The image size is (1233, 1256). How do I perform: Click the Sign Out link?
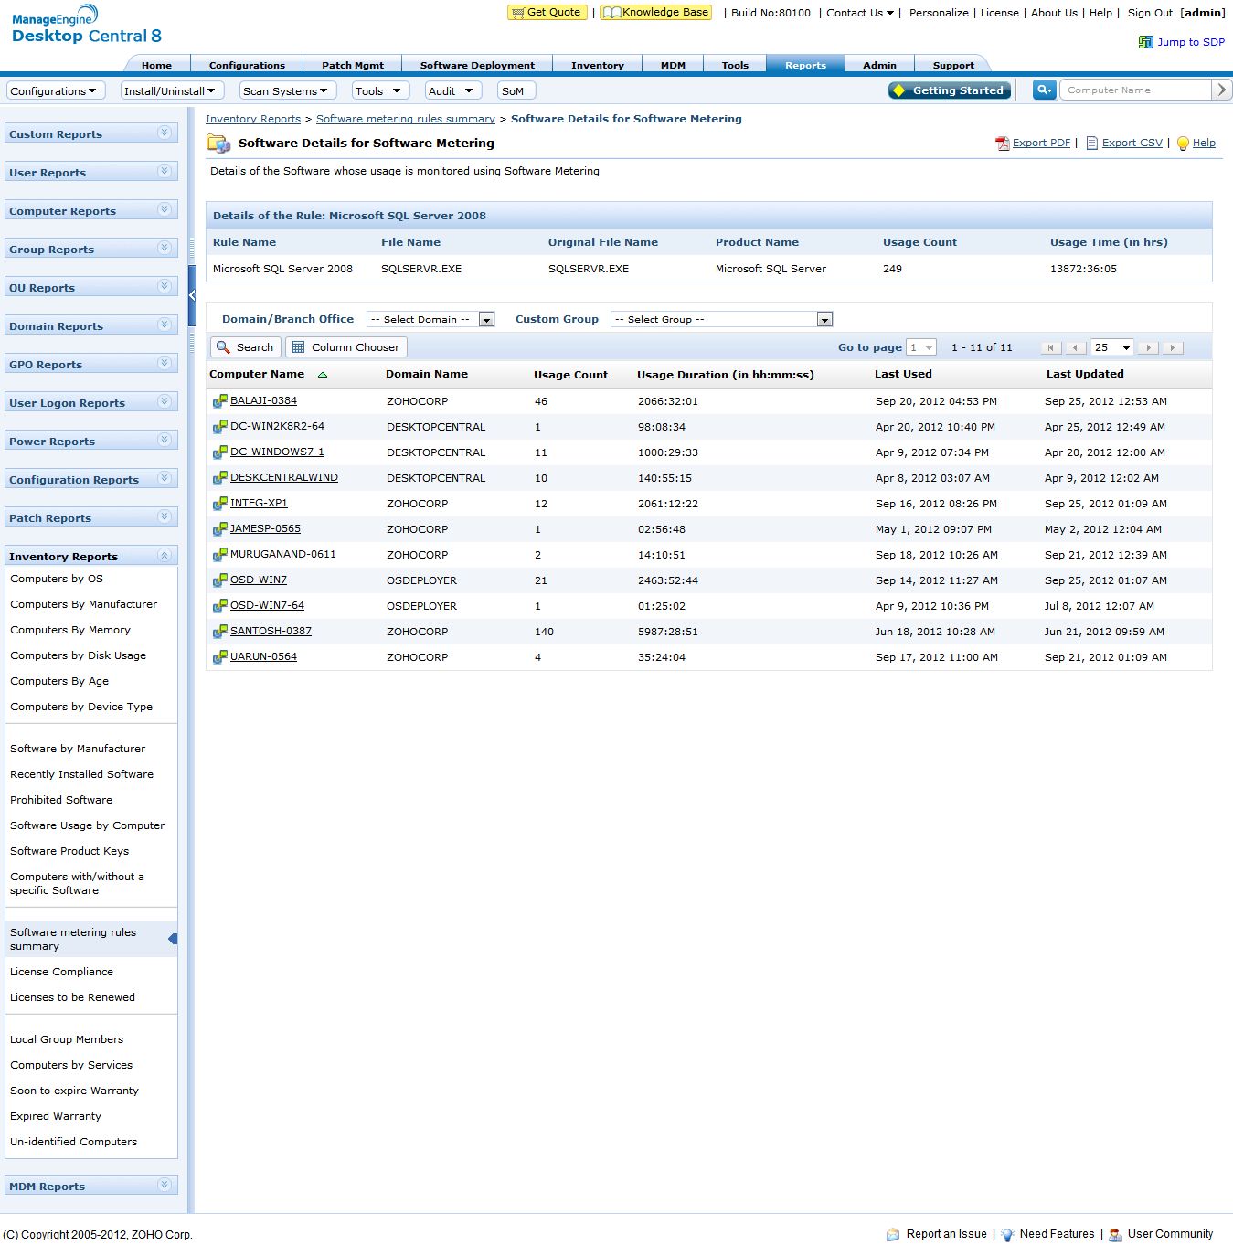[x=1150, y=13]
